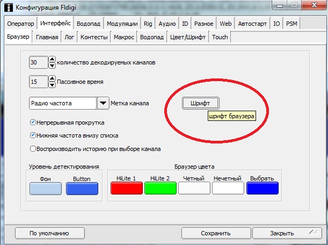Viewport: 328px width, 245px height.
Task: Click the Fldigi icon in title bar
Action: tap(9, 8)
